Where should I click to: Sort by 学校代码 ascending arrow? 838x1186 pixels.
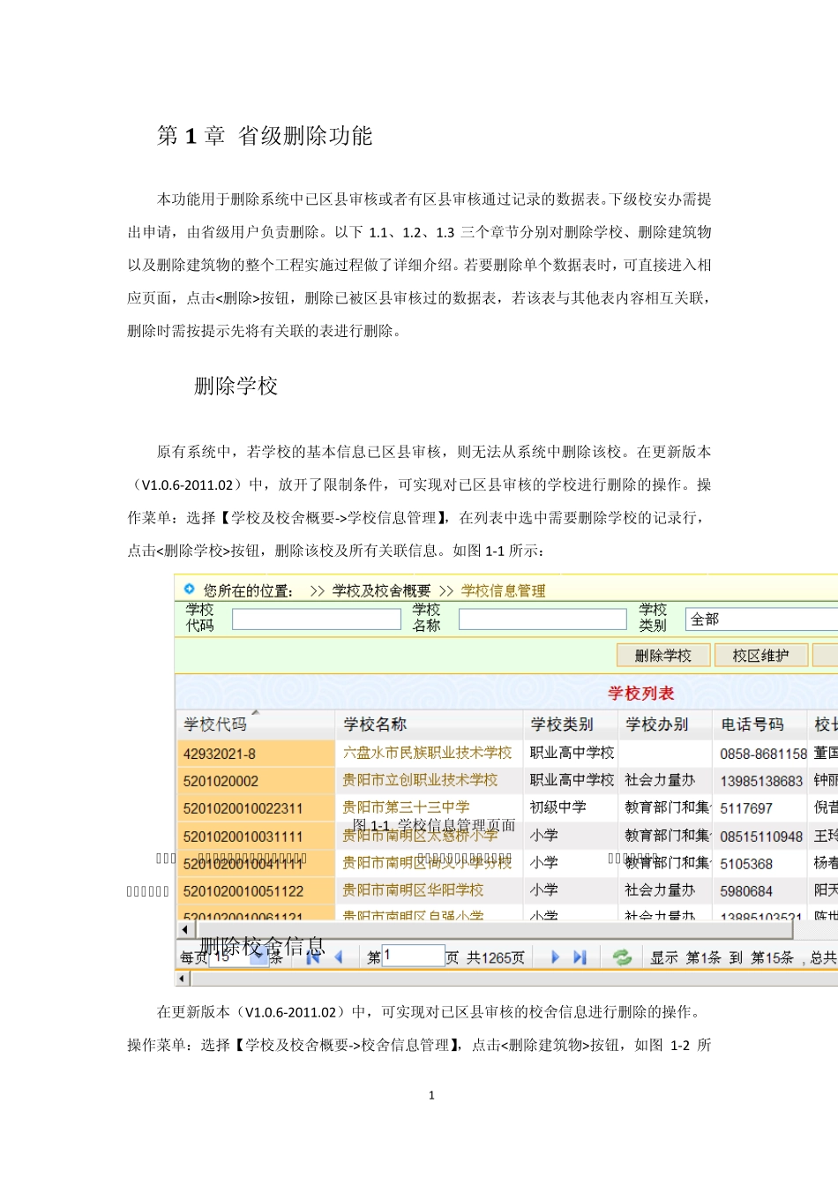[x=256, y=712]
